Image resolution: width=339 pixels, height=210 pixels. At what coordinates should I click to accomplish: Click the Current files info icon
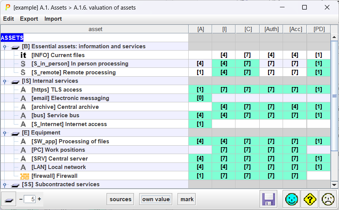23,55
